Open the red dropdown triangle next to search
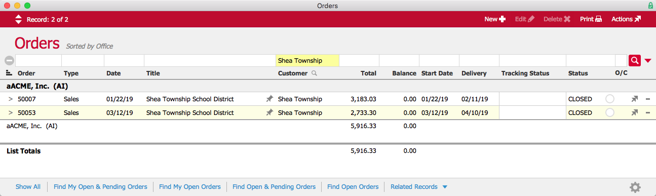This screenshot has width=656, height=196. tap(648, 61)
